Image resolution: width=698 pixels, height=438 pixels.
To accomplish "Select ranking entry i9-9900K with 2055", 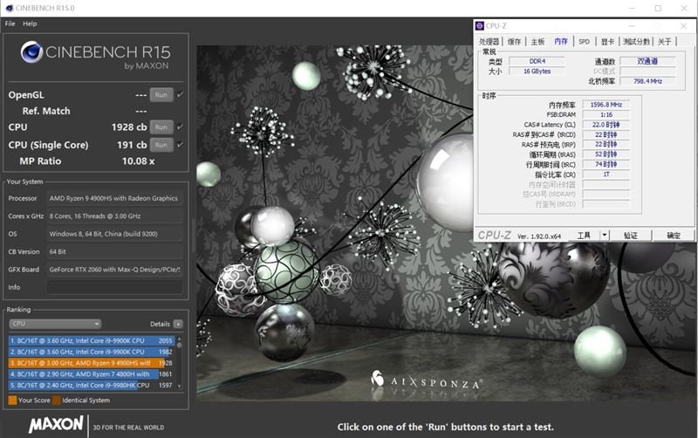I will [x=92, y=340].
